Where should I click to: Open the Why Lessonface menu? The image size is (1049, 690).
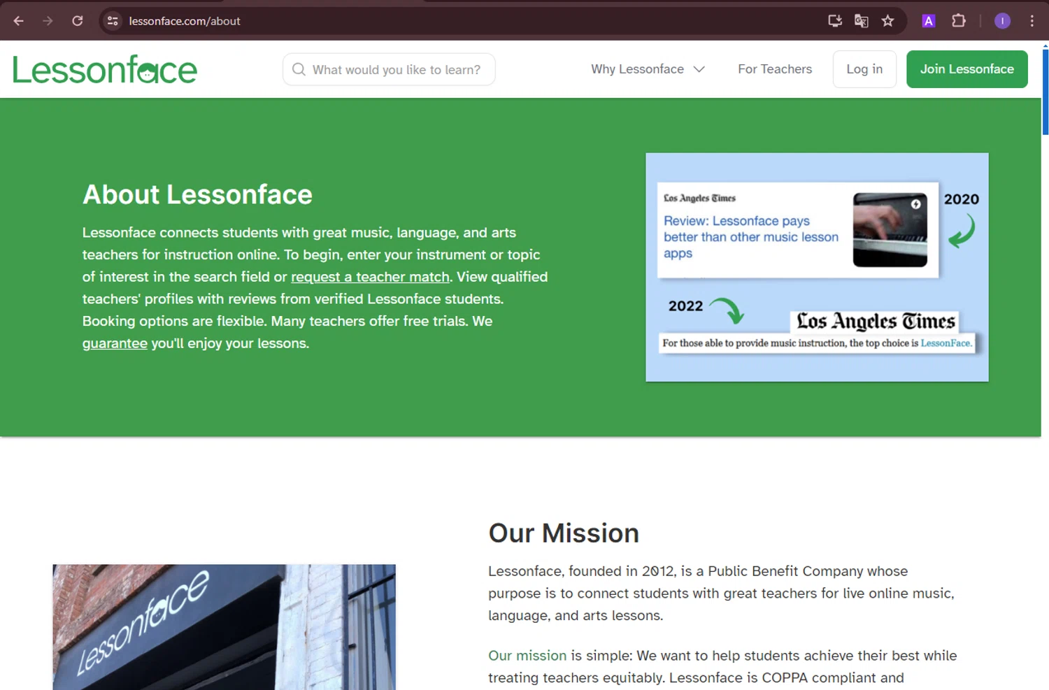pos(648,69)
